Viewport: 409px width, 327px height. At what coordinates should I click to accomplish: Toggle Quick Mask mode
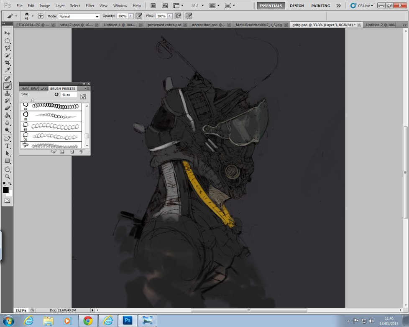7,201
